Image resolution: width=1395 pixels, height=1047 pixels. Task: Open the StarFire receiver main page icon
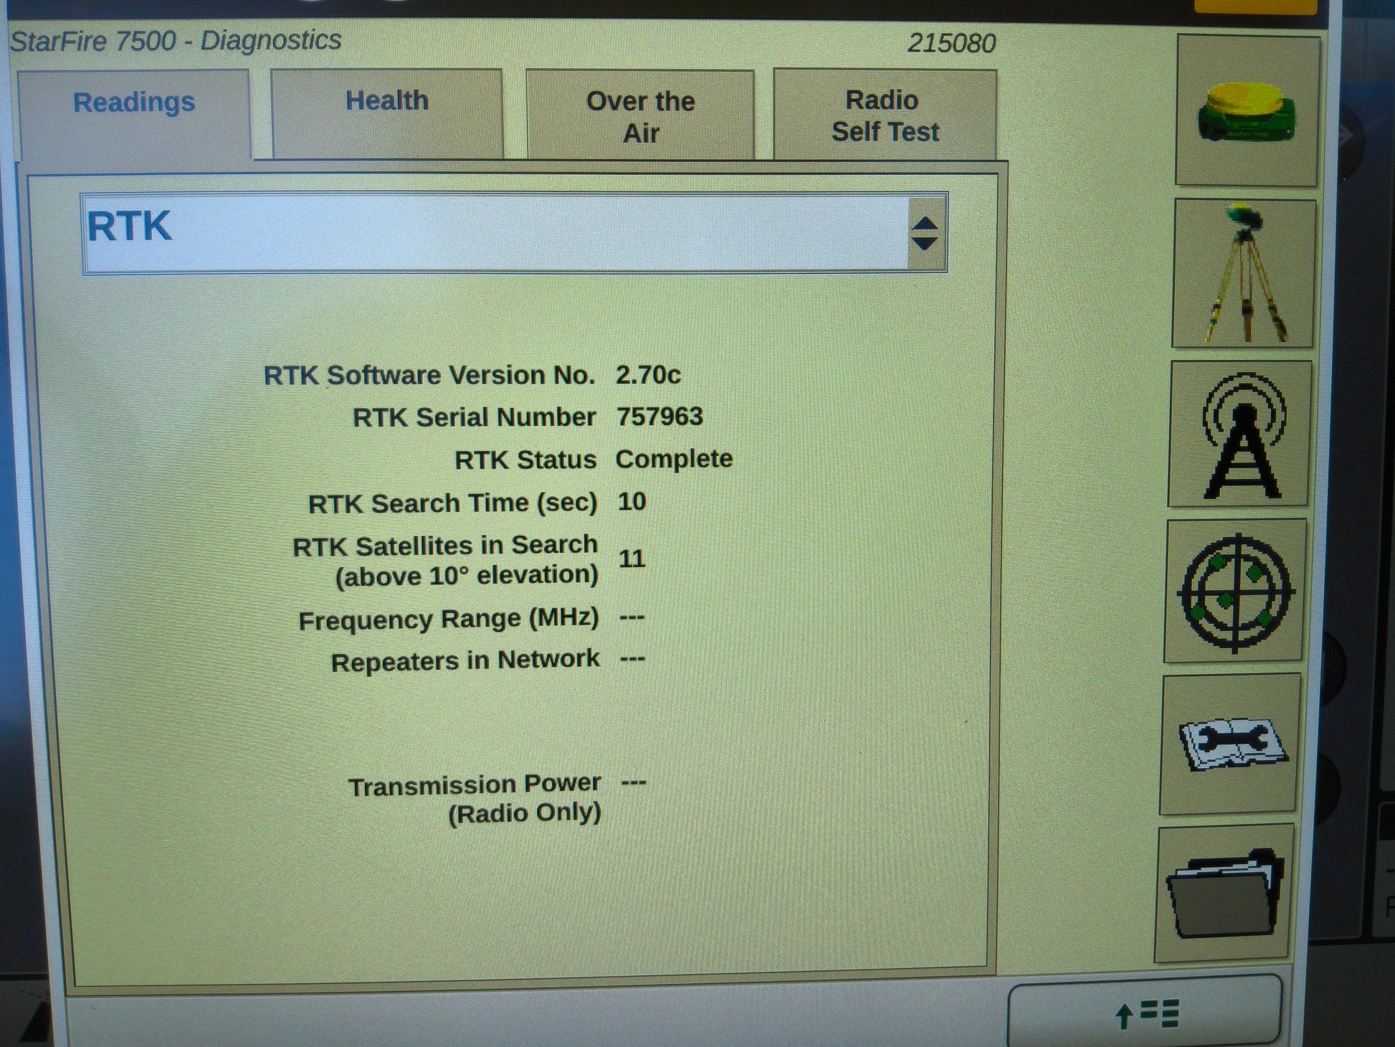1247,110
